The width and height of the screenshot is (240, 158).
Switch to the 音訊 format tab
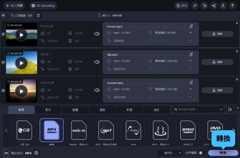(x=102, y=110)
